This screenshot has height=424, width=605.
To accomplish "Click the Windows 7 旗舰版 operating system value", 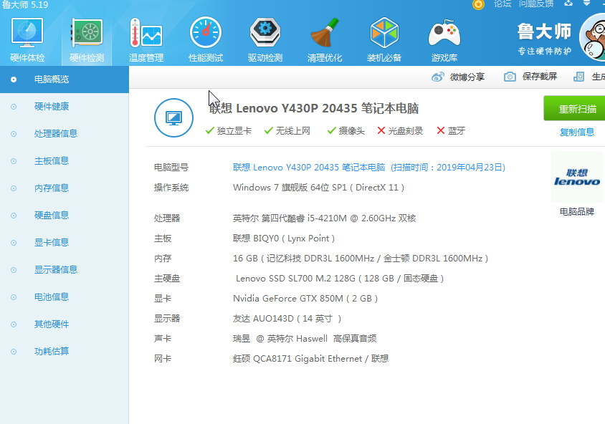I will pos(318,188).
